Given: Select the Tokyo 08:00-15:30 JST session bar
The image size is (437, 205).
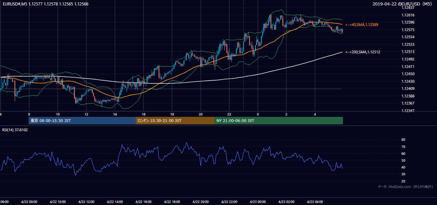Looking at the screenshot, I should [82, 121].
